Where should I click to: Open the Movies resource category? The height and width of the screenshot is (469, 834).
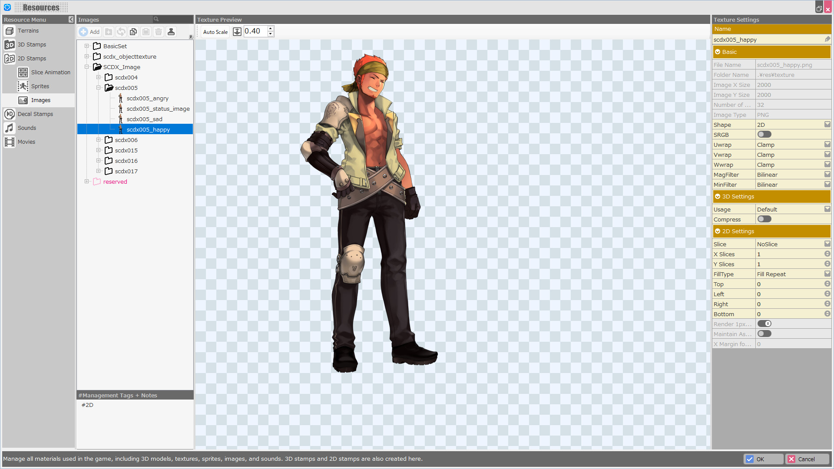(x=26, y=142)
